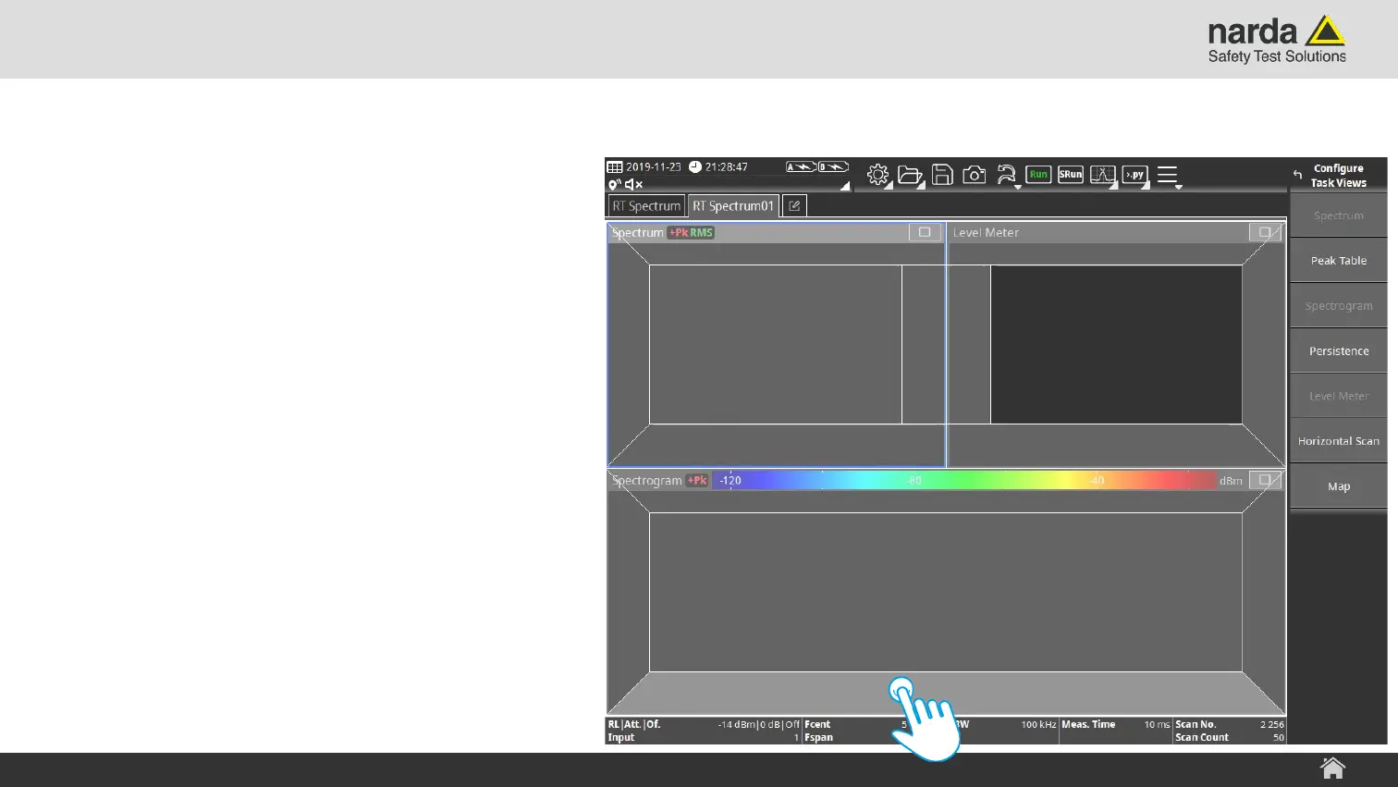Maximize the Spectrogram view
Image resolution: width=1398 pixels, height=787 pixels.
(x=1265, y=480)
